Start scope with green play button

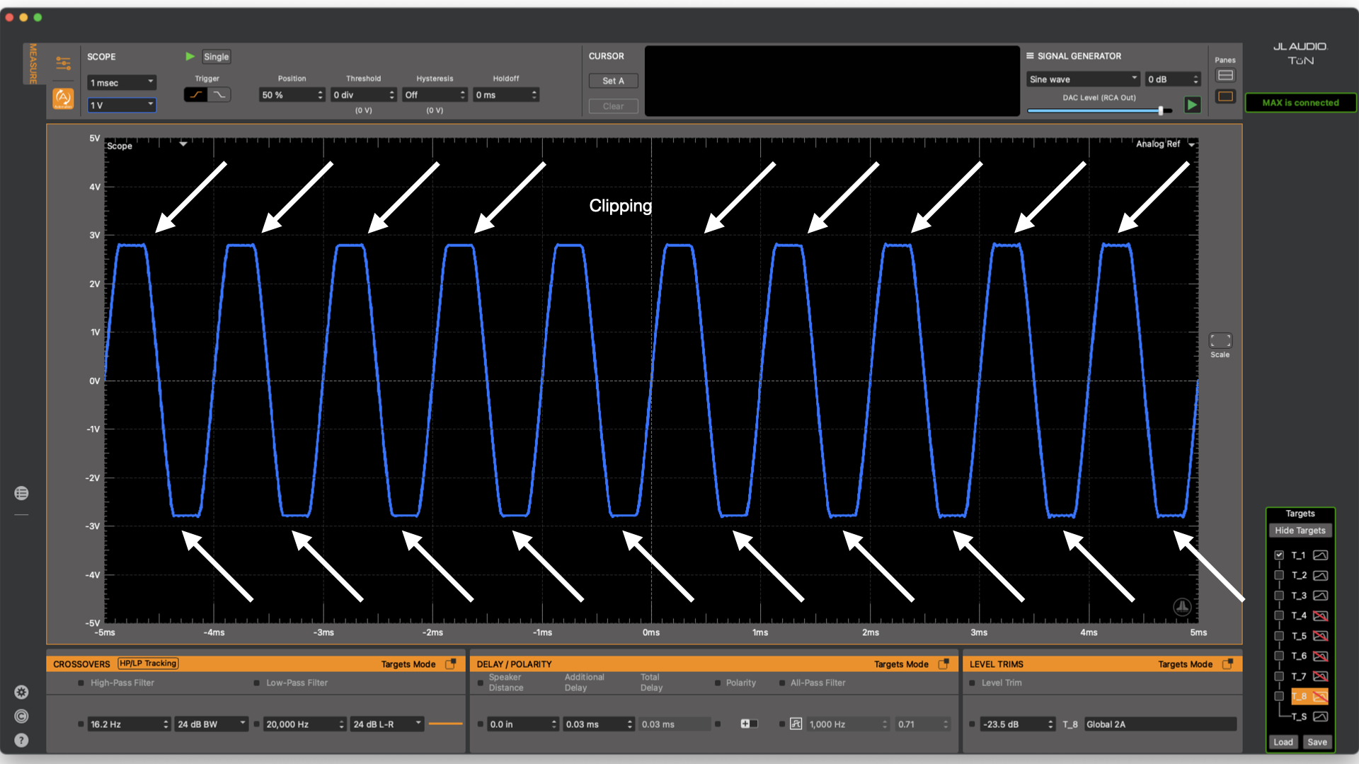coord(190,57)
